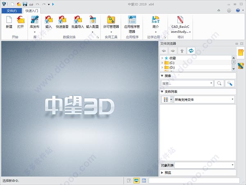Toggle the third status bar window icon
Screen dimensions: 246x185
coord(144,180)
